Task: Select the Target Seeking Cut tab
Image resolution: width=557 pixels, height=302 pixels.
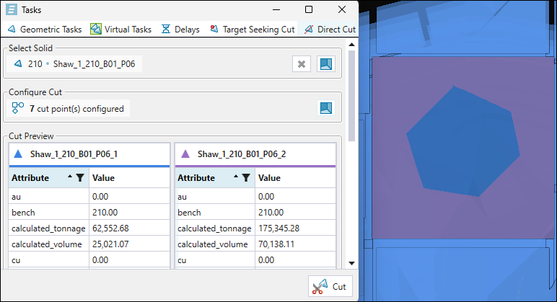Action: [x=253, y=30]
